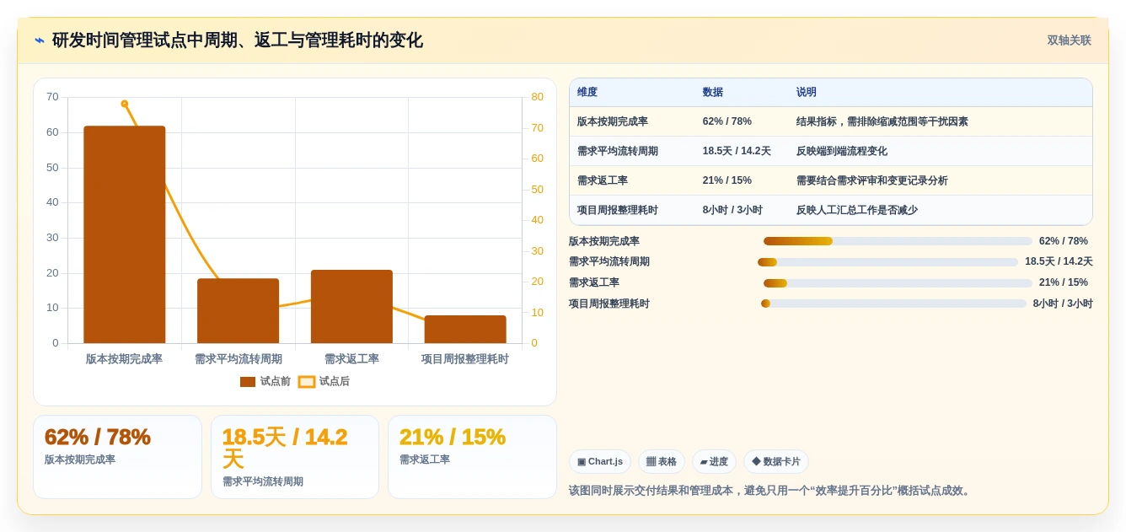Viewport: 1126px width, 532px height.
Task: Click the x-axis label 版本按期完成率
Action: click(124, 359)
